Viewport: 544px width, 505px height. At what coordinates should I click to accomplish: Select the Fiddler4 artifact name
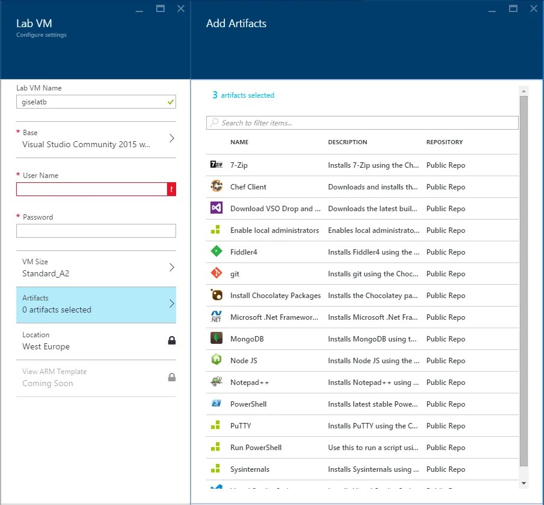[x=244, y=252]
